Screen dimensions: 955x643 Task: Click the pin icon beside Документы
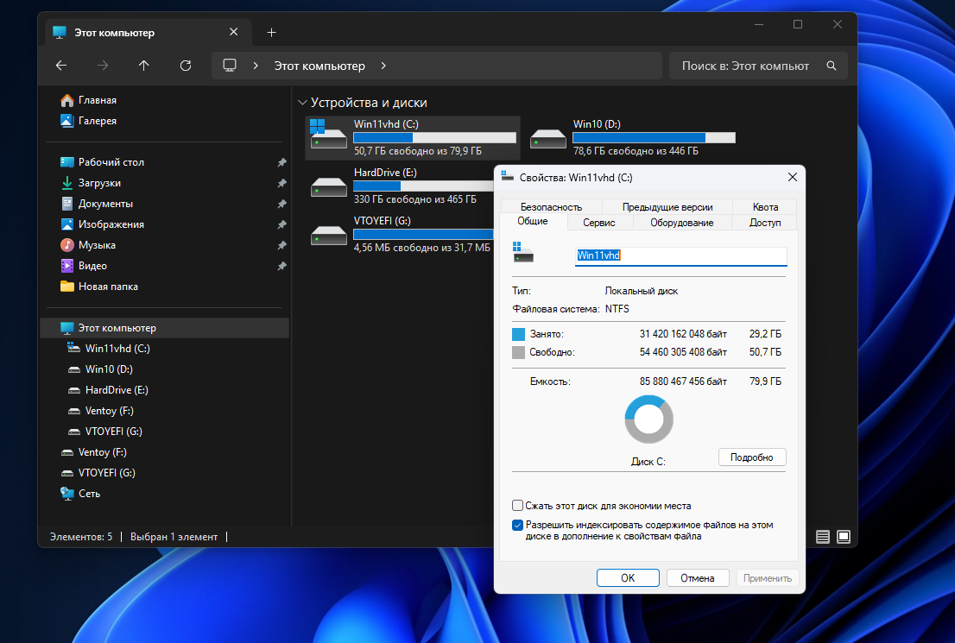[282, 204]
